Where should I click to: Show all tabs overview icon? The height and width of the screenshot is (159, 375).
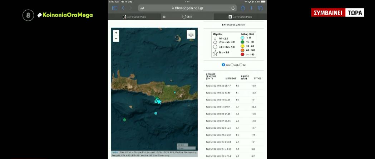[260, 8]
